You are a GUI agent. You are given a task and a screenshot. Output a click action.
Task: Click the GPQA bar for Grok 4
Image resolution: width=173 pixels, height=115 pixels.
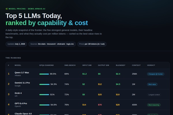44,95
